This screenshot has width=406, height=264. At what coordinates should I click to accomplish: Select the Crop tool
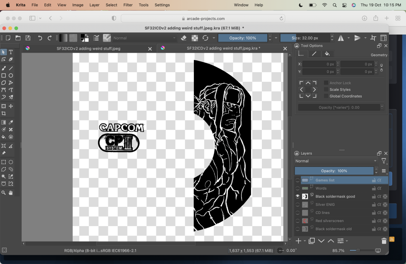[4, 114]
